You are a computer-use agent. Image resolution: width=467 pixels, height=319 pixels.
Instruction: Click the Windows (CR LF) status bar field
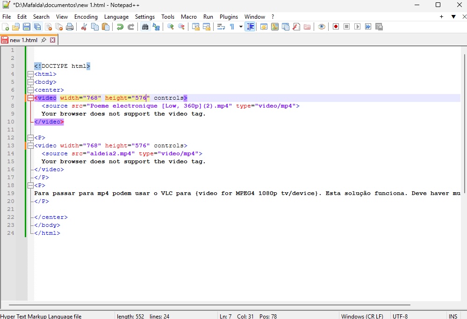(x=362, y=316)
